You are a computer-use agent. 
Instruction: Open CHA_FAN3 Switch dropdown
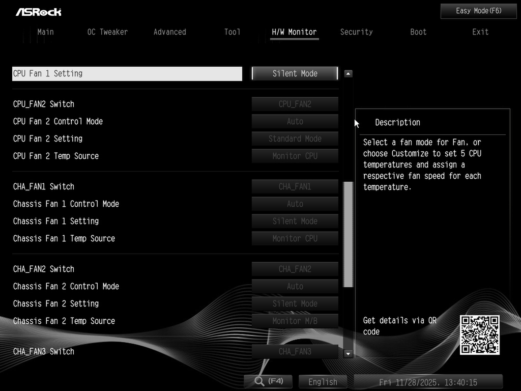coord(295,351)
